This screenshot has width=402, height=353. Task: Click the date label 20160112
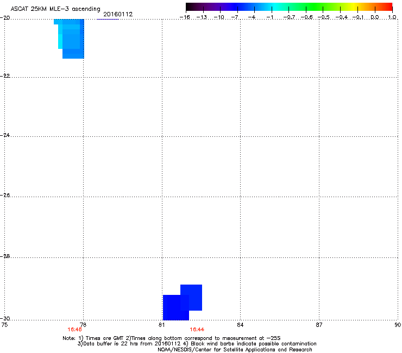coord(118,14)
